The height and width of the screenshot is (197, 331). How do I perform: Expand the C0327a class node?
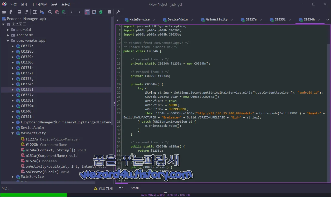coord(13,46)
